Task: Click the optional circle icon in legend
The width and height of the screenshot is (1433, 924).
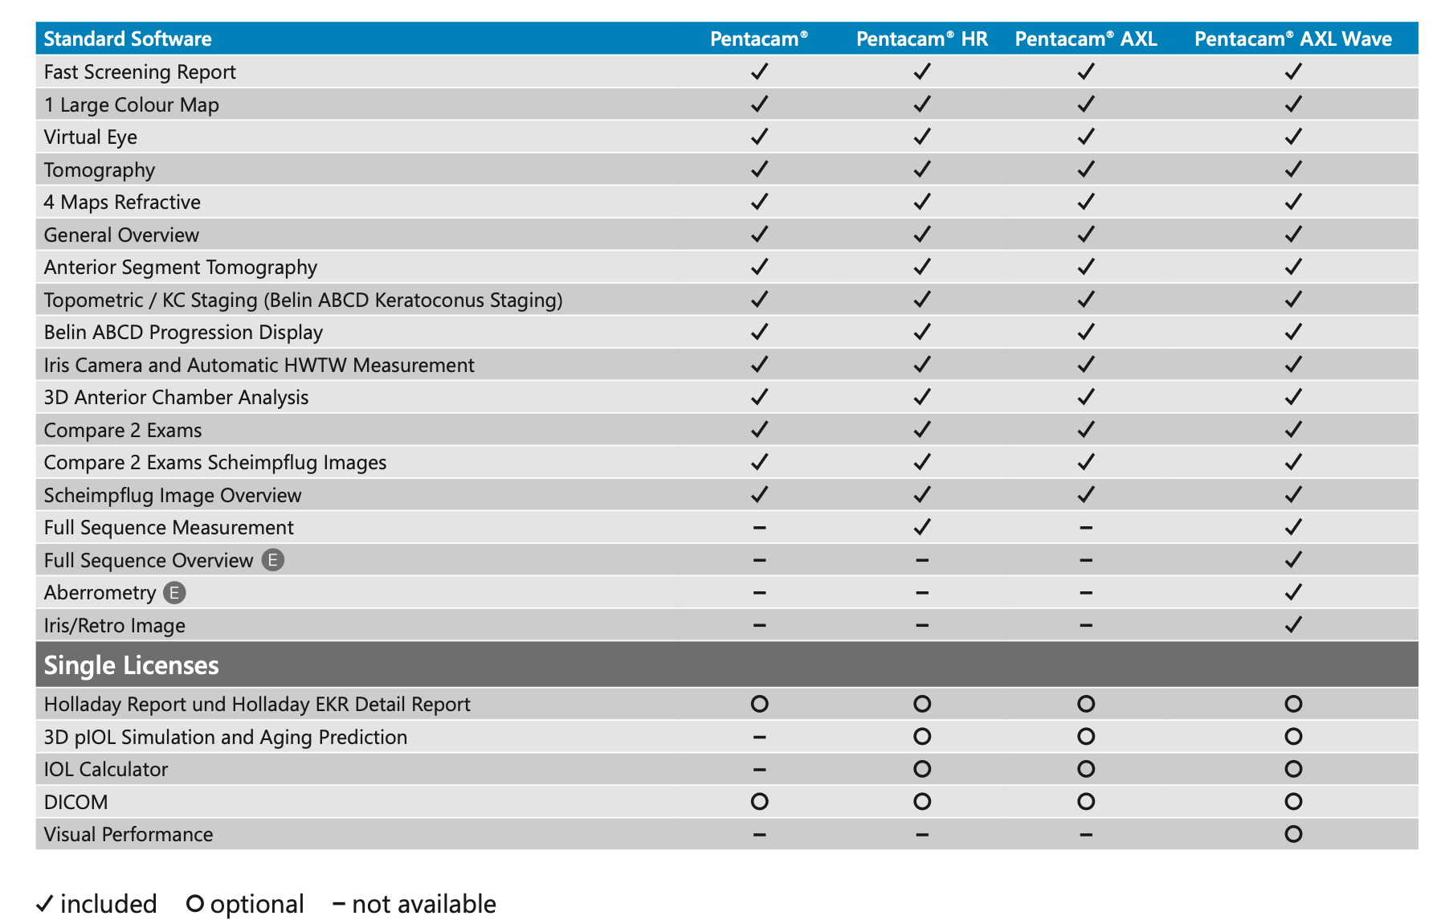Action: coord(194,904)
